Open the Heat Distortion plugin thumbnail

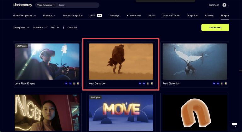tap(121, 61)
